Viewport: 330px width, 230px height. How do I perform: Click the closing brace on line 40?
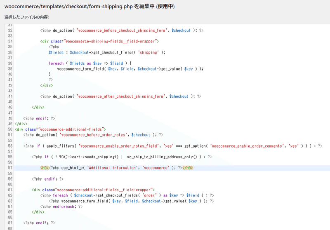tap(49, 74)
